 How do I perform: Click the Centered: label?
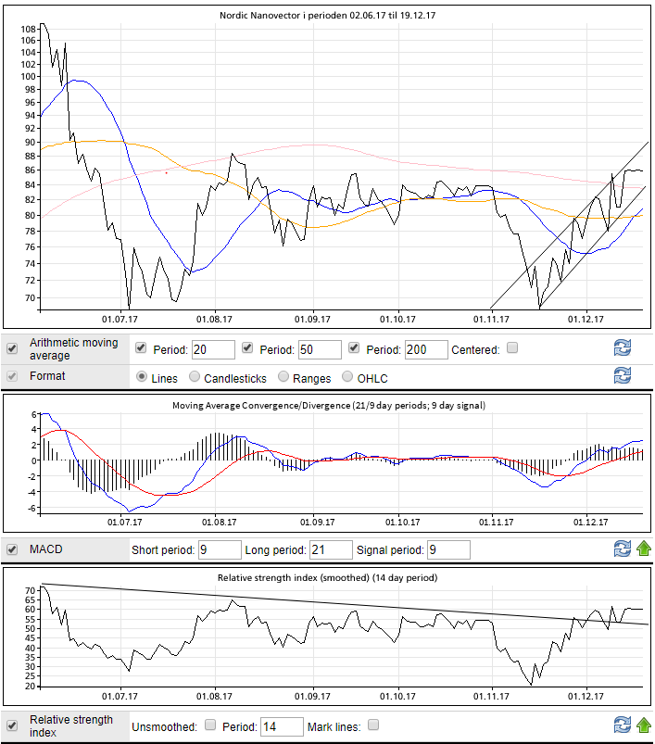(x=475, y=350)
